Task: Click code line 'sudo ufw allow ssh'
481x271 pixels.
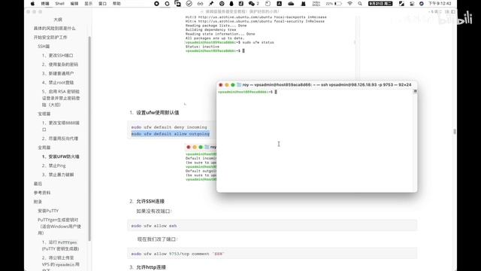Action: coord(154,226)
